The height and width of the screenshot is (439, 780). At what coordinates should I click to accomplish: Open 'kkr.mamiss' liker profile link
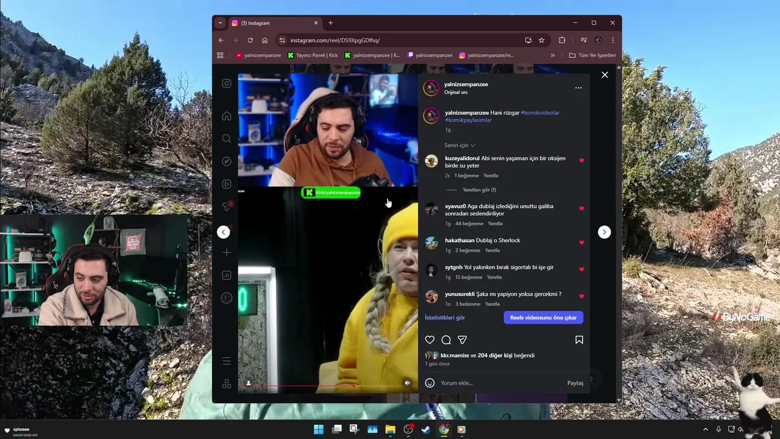click(455, 355)
